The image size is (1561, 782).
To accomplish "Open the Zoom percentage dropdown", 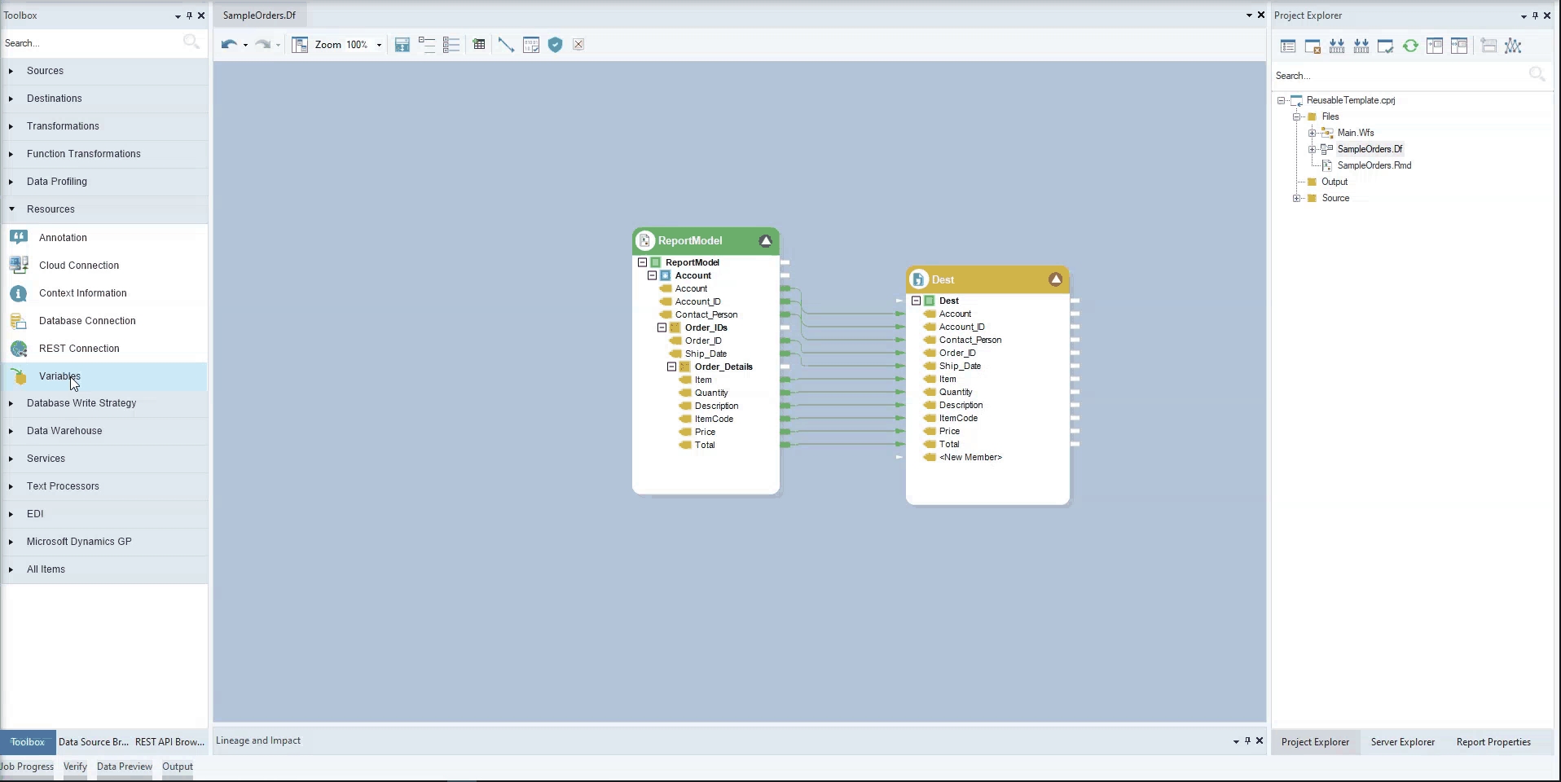I will click(x=379, y=46).
